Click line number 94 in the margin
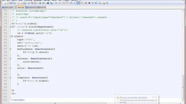The image size is (186, 104). click(5, 71)
